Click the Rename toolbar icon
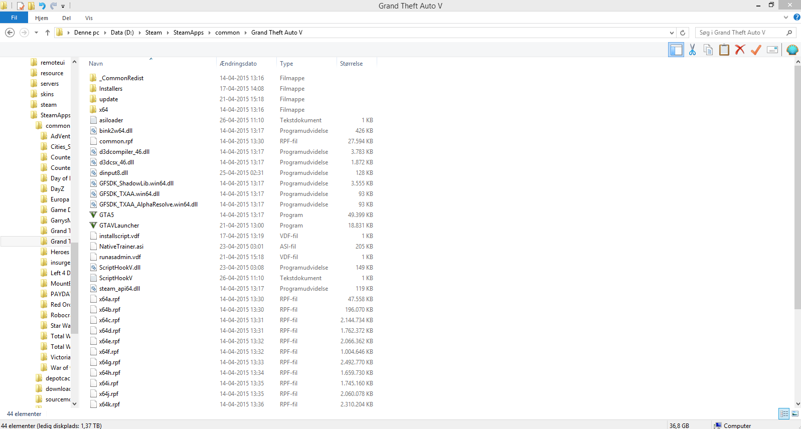This screenshot has width=801, height=429. (x=772, y=50)
